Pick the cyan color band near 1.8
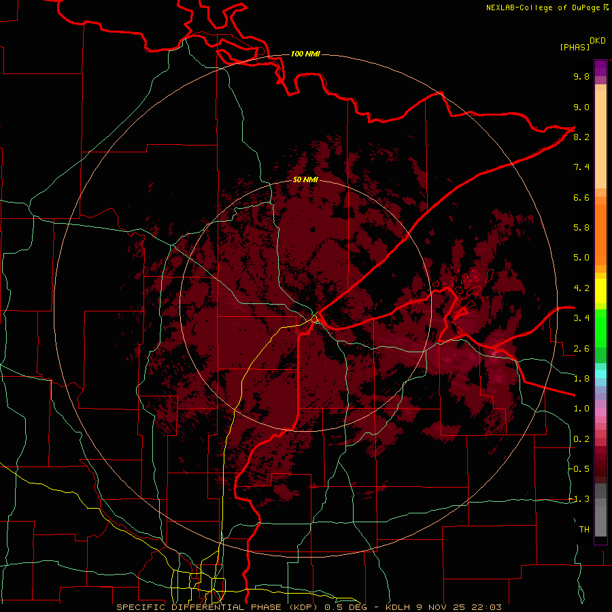 [x=600, y=374]
